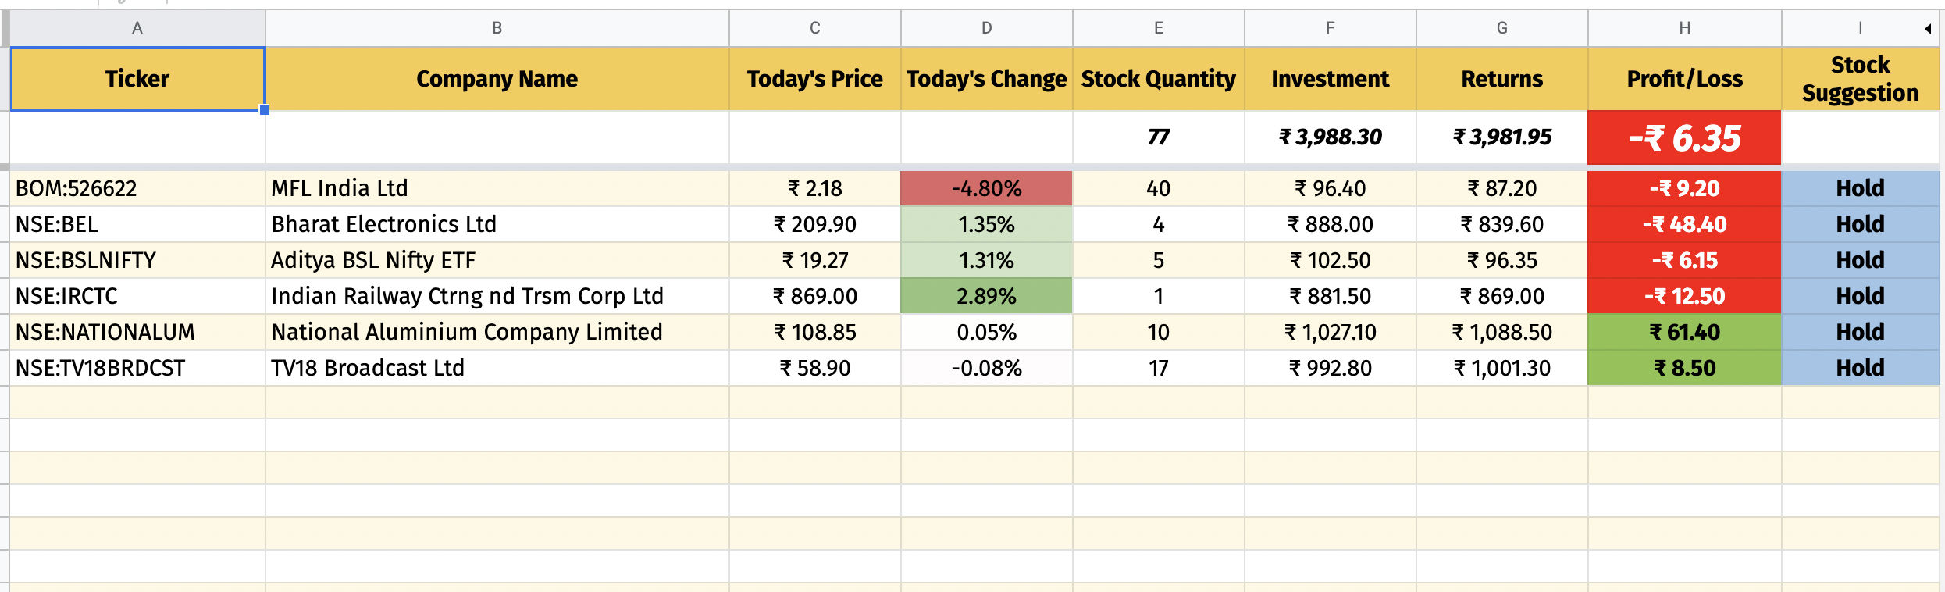Screen dimensions: 1945x592
Task: Click the total Profit/Loss cell -₹ 6.35
Action: point(1685,138)
